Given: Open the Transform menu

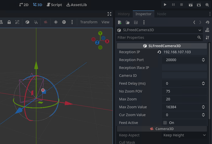Looking at the screenshot, I should point(89,22).
